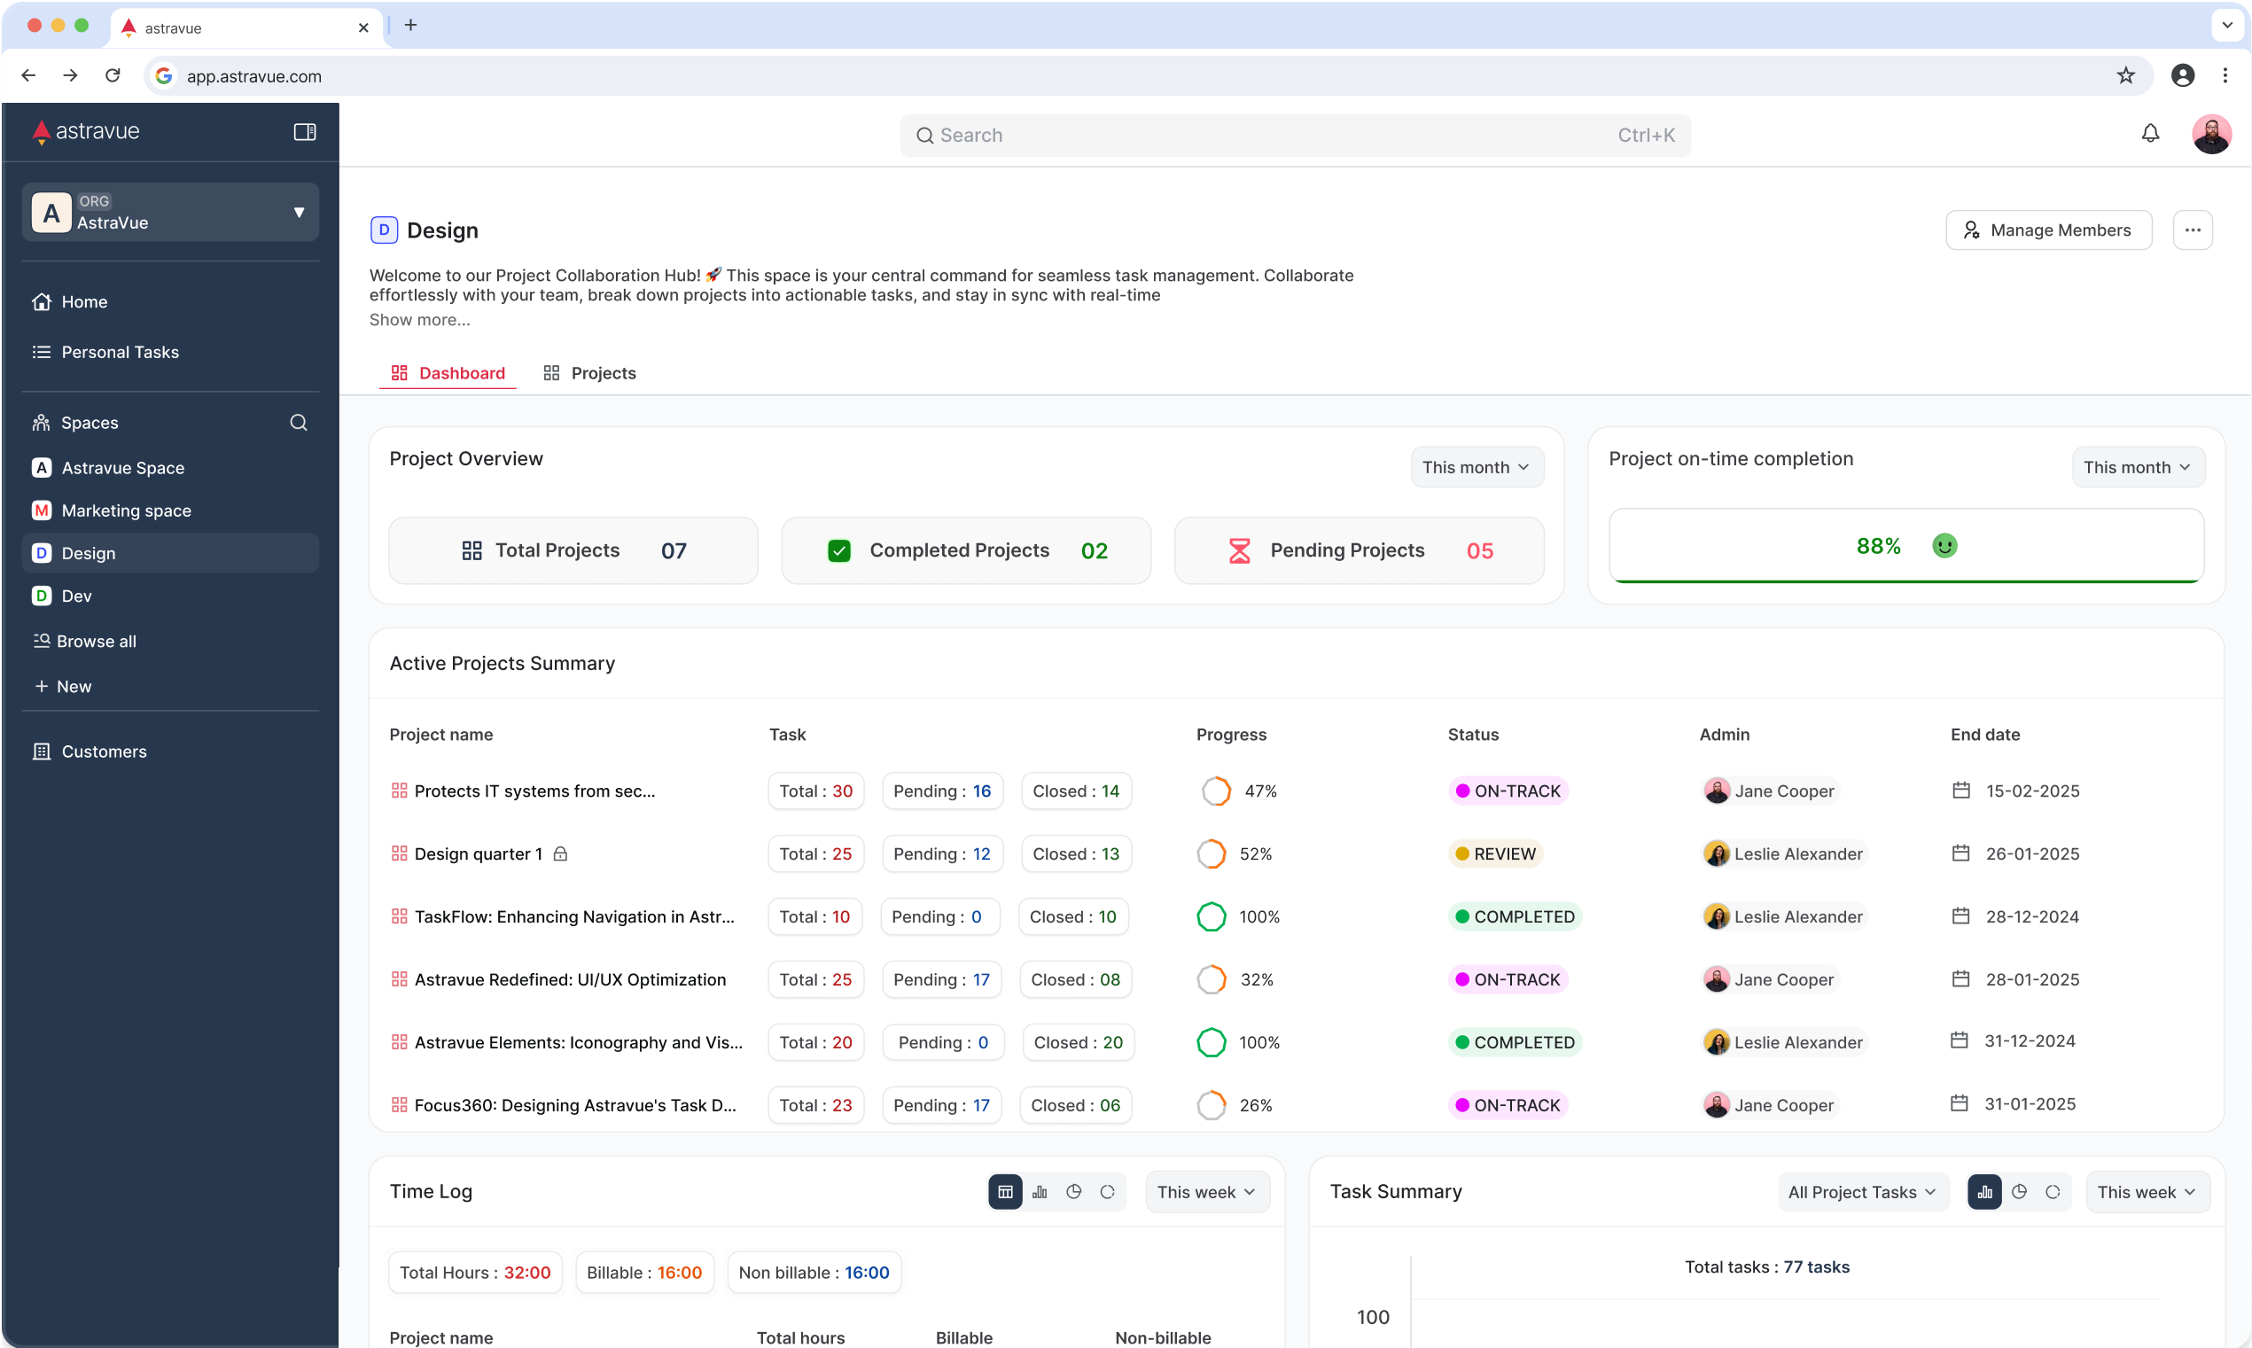Switch Task Summary to donut chart view
Viewport: 2252px width, 1348px height.
(2053, 1192)
